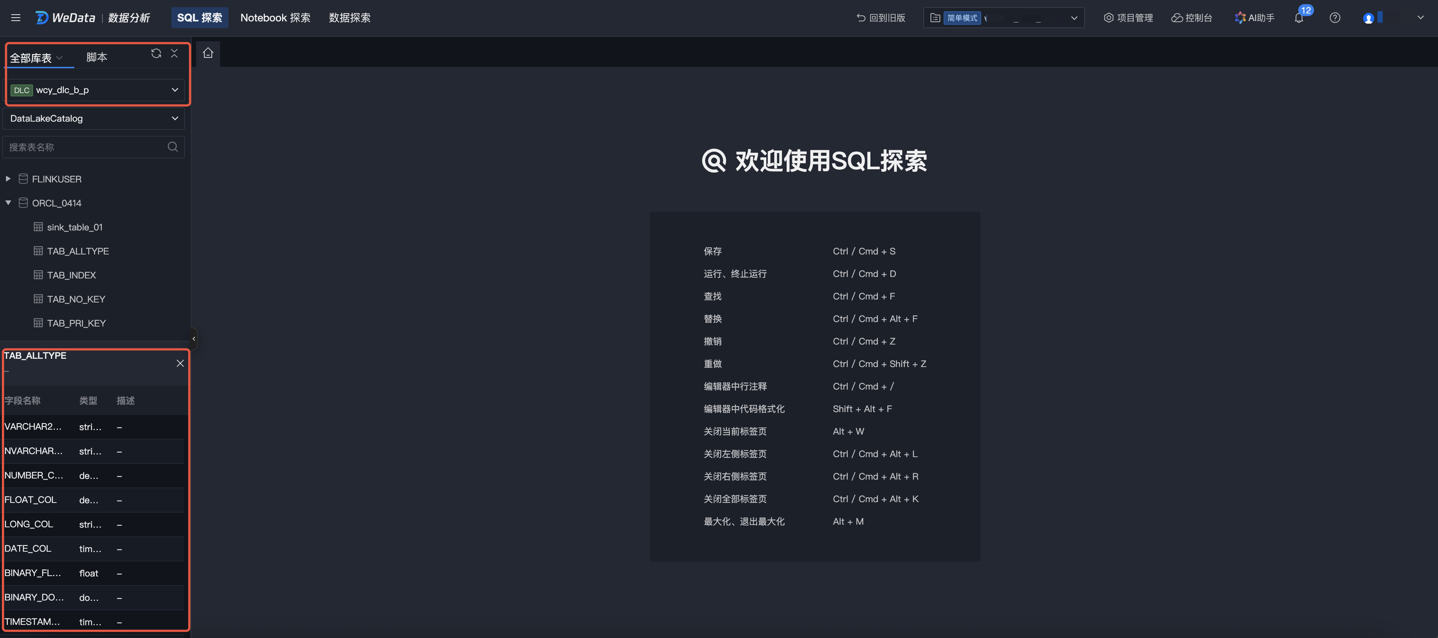Click the search magnifier icon

[172, 147]
